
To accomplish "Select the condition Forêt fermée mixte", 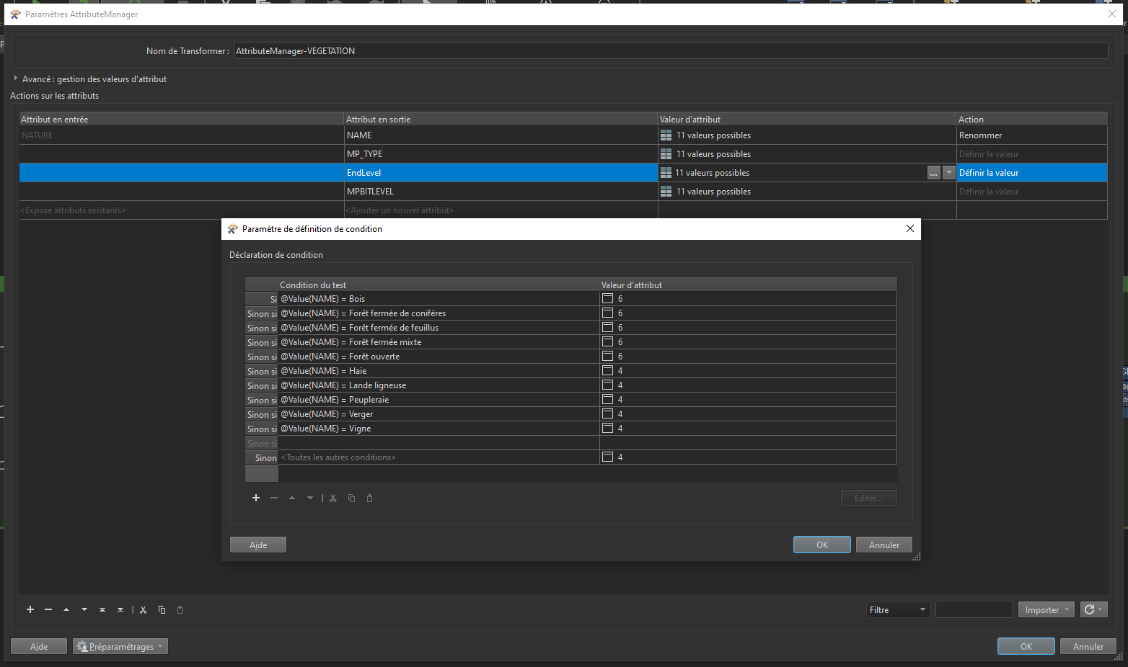I will pyautogui.click(x=439, y=341).
